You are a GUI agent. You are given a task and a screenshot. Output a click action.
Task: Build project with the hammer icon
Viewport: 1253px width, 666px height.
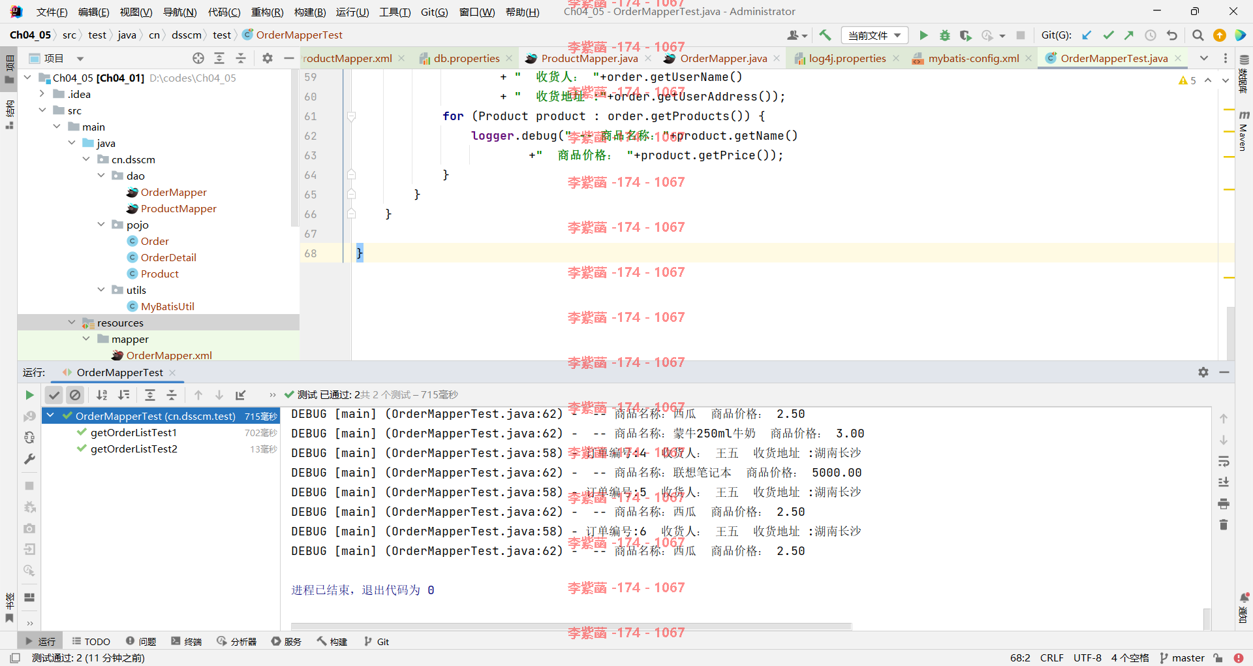[826, 35]
